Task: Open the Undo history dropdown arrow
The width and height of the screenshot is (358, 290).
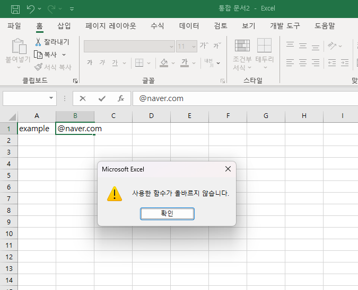Action: [x=39, y=9]
